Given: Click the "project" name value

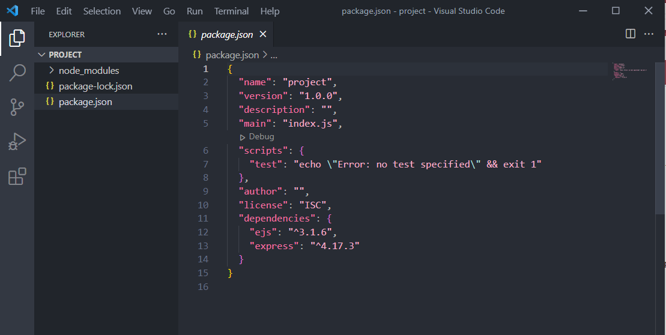Looking at the screenshot, I should (307, 82).
